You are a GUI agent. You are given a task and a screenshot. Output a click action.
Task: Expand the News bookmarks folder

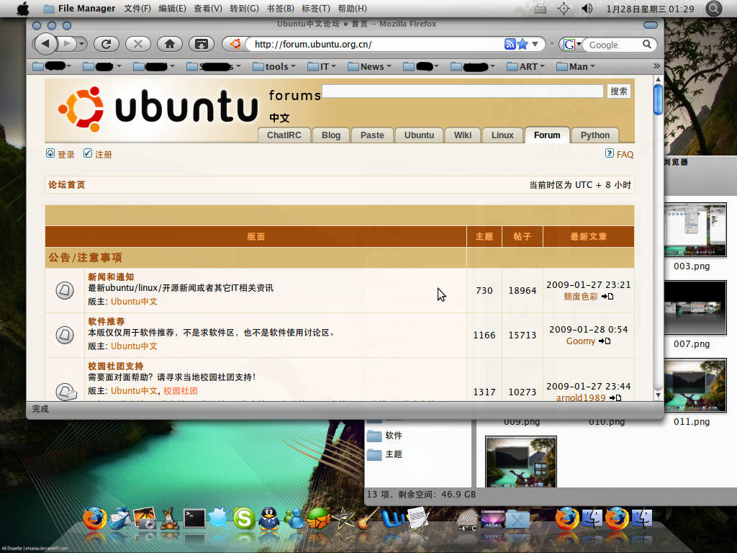[x=369, y=67]
